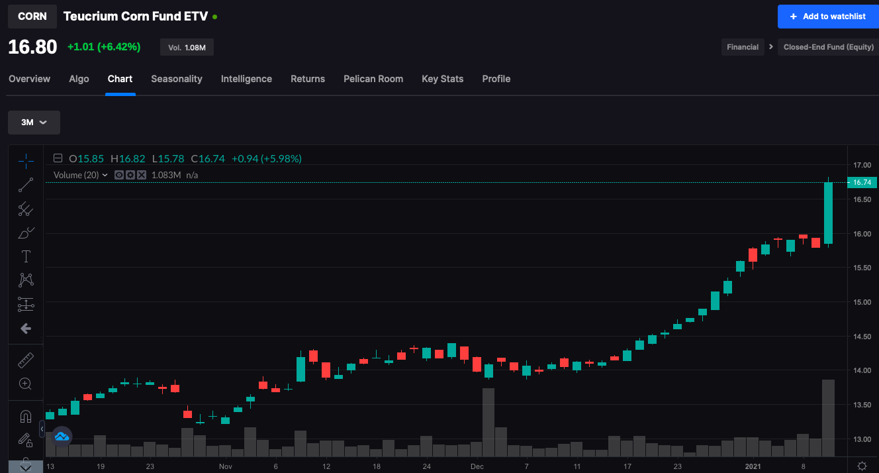Collapse the drawing toolbar using side handle

[42, 429]
